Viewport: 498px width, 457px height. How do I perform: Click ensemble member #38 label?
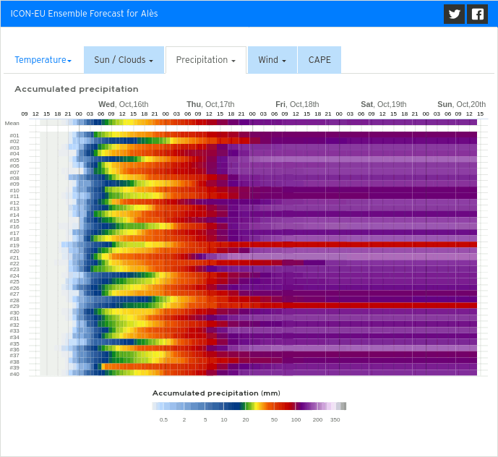[14, 362]
